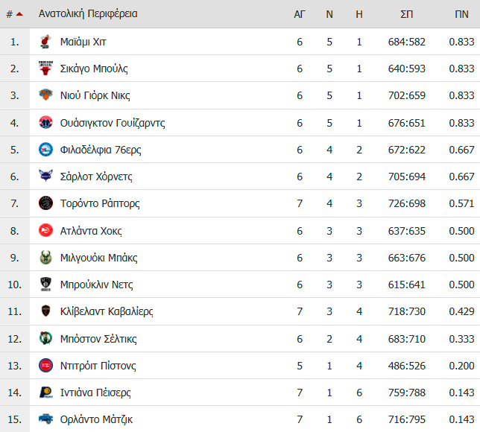The width and height of the screenshot is (480, 432).
Task: Sort by the ΣΠ points column
Action: [406, 14]
